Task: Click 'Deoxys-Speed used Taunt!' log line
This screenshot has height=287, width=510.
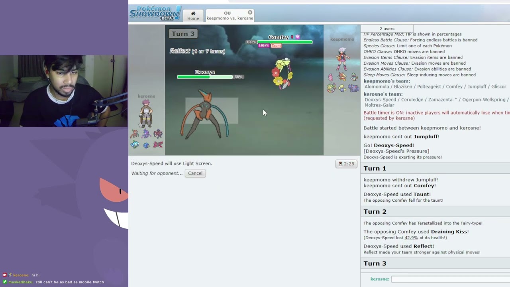Action: [x=397, y=194]
